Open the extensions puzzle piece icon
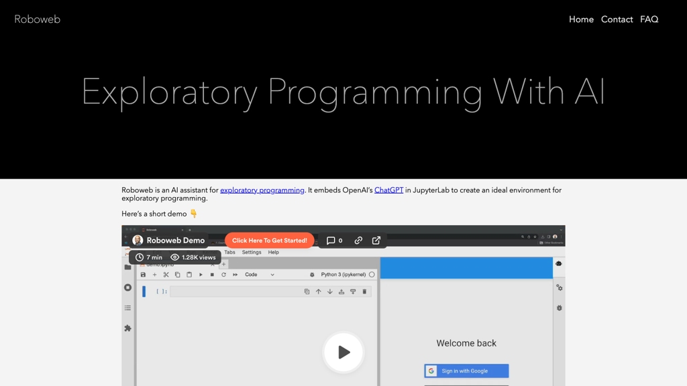Viewport: 687px width, 386px height. click(x=127, y=328)
